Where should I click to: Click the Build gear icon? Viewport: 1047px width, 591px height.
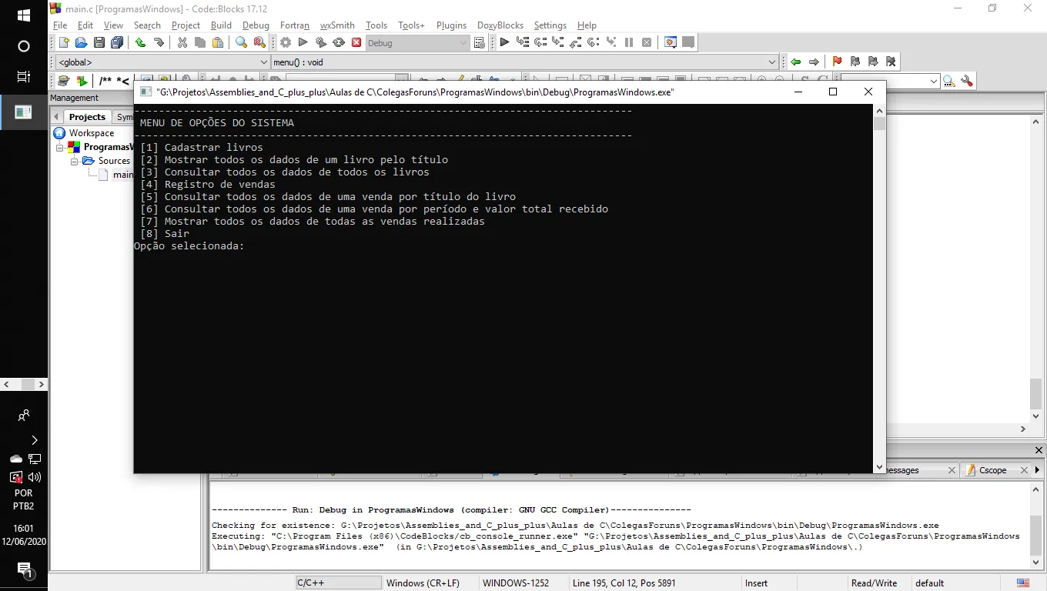tap(286, 43)
